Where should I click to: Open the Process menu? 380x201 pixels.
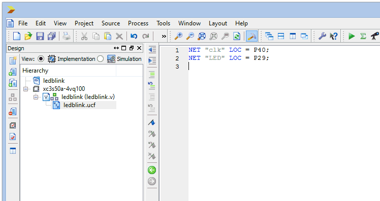[138, 23]
